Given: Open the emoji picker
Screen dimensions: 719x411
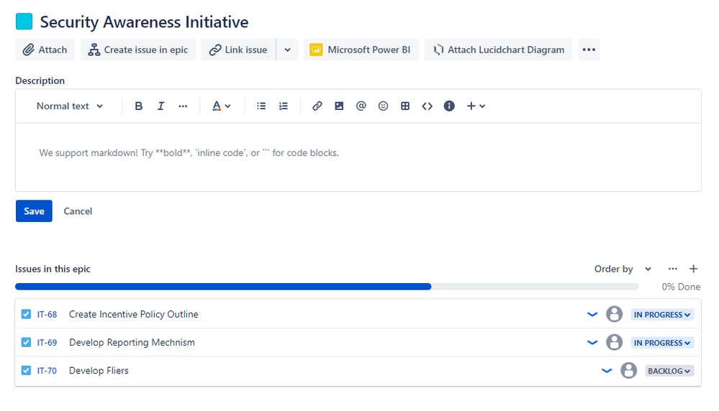Looking at the screenshot, I should pyautogui.click(x=383, y=106).
